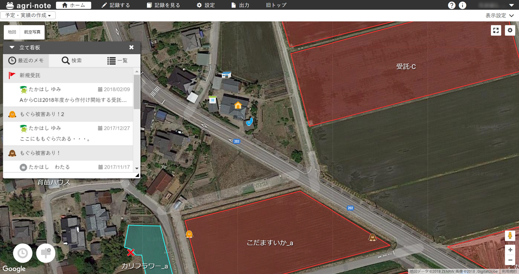Click memo list scrollbar down arrow

tap(137, 168)
